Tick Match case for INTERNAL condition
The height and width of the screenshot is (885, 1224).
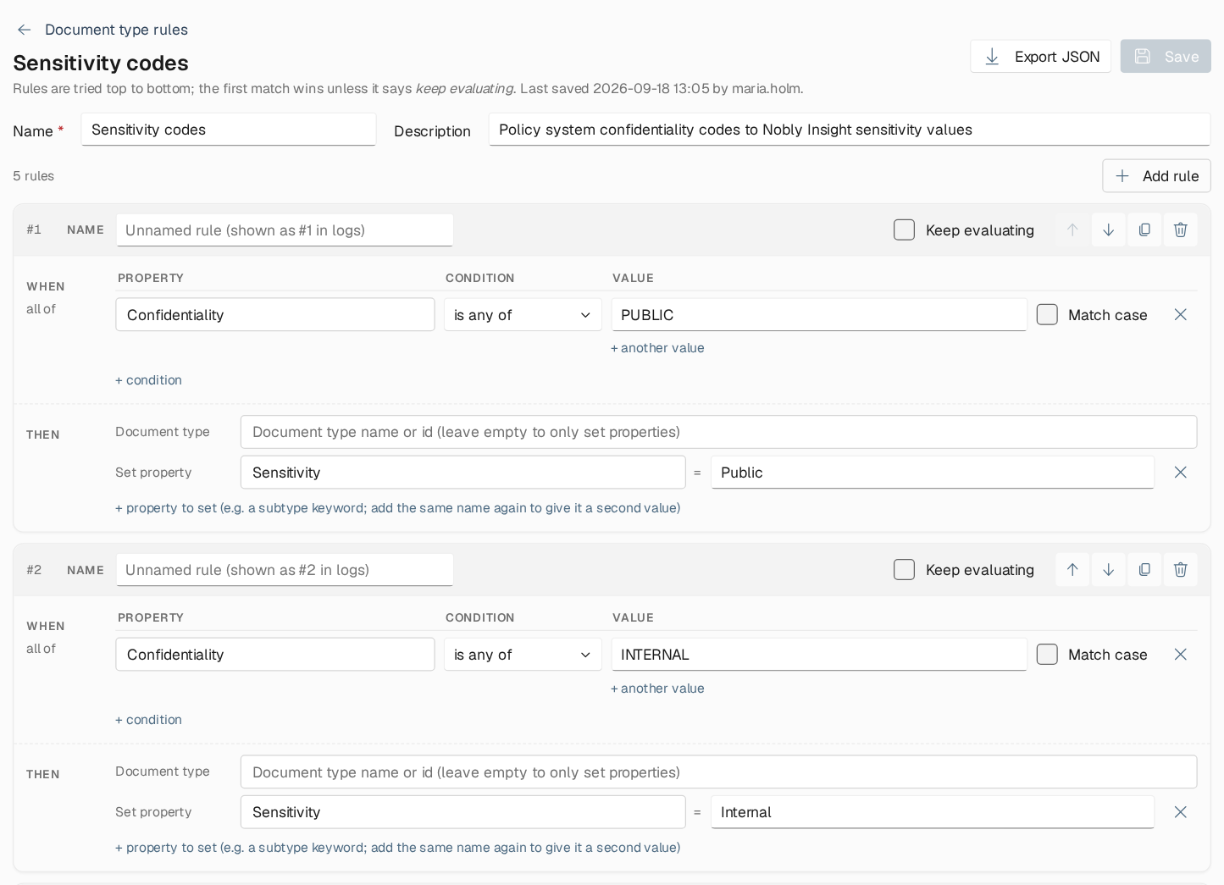click(1048, 655)
